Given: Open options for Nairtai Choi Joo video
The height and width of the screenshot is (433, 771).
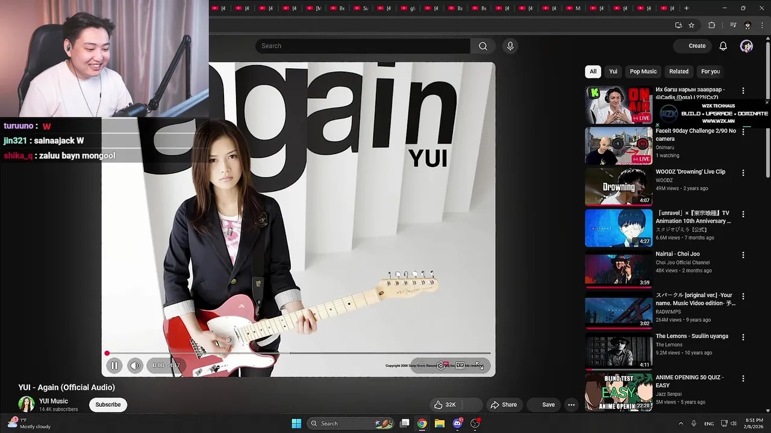Looking at the screenshot, I should [x=743, y=255].
